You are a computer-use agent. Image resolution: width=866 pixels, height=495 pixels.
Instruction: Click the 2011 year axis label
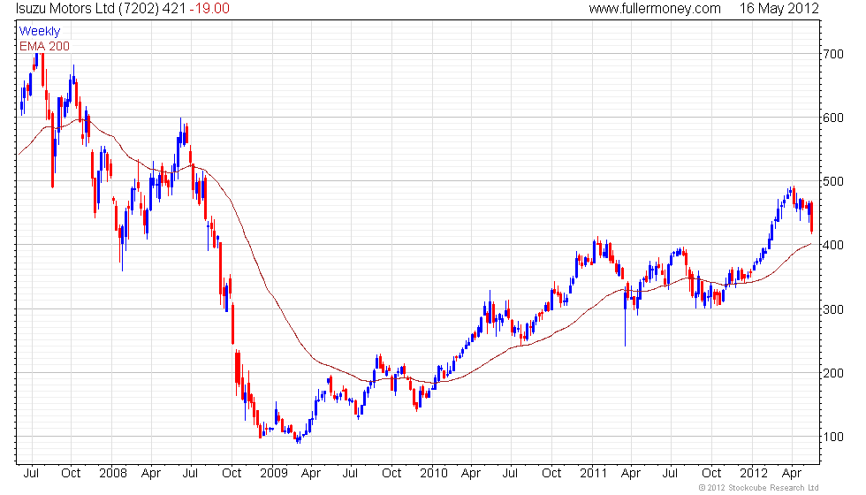point(594,474)
